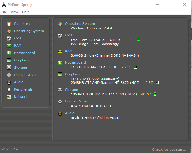Viewport: 192px width, 153px height.
Task: Click Intel Core i3 3240 @ 3.40GHz text
Action: coord(96,40)
